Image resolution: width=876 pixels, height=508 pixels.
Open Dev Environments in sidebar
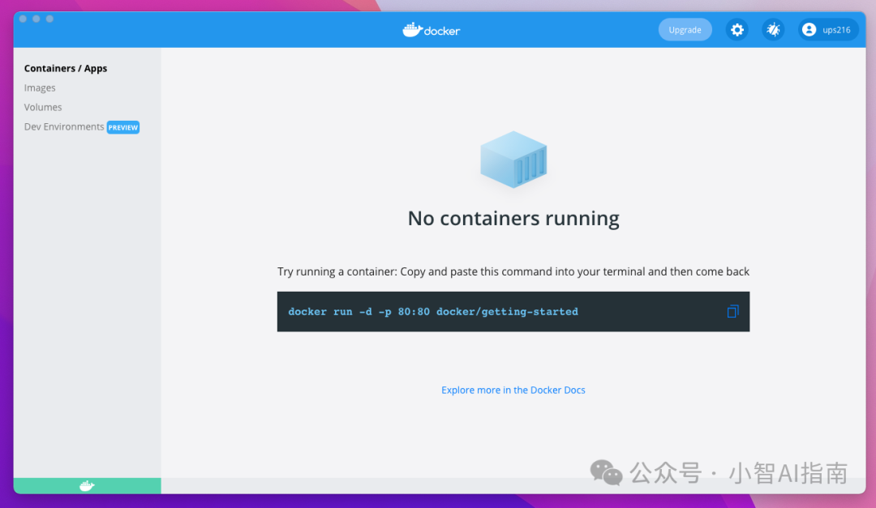coord(64,127)
